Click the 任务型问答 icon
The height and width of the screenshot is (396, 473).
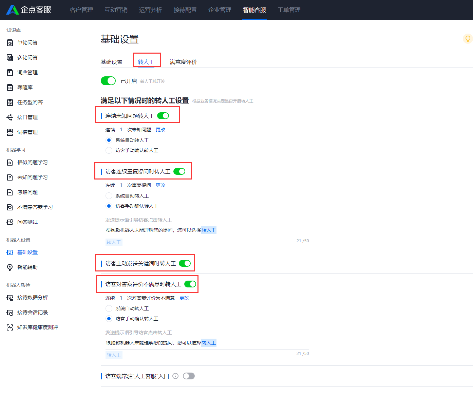10,102
